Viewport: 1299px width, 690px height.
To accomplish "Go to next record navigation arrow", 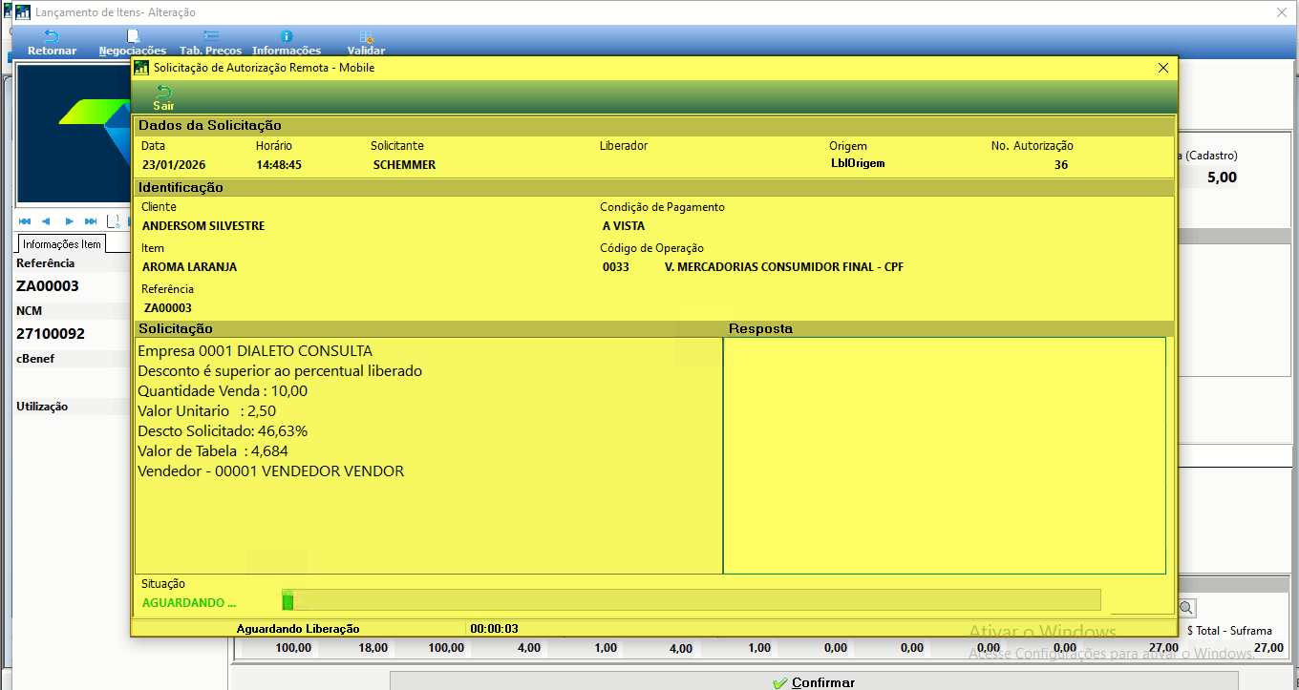I will tap(69, 221).
